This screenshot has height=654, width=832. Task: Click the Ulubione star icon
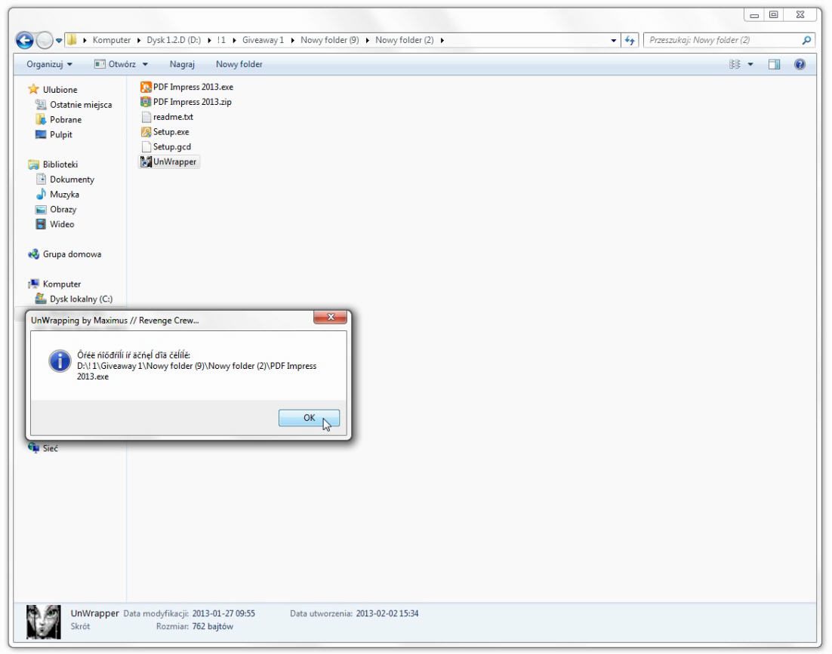pos(33,89)
